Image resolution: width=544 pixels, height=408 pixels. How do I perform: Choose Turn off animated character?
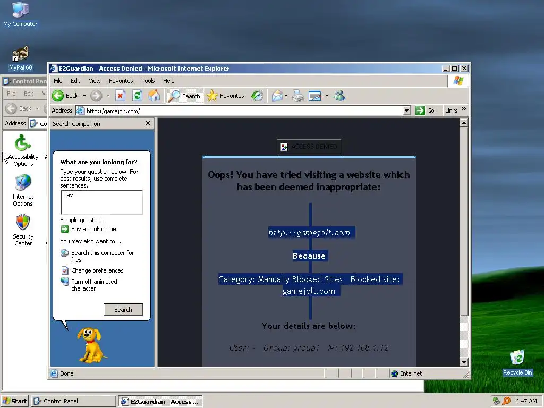tap(94, 285)
